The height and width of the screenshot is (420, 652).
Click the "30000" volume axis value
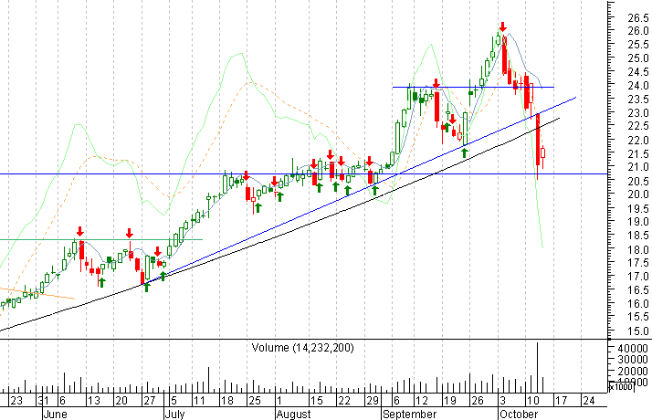633,360
